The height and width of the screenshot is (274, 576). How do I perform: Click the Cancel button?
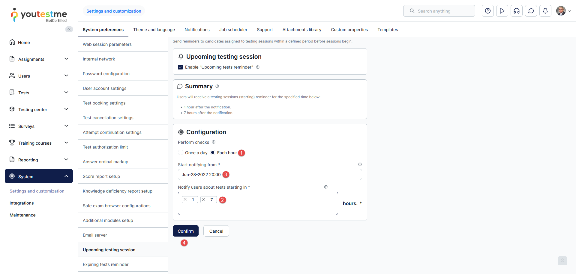(216, 231)
